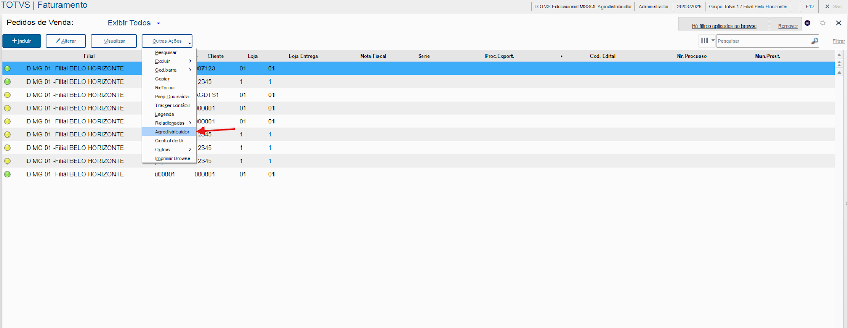Click the Filtrar link
The width and height of the screenshot is (848, 328).
[838, 41]
